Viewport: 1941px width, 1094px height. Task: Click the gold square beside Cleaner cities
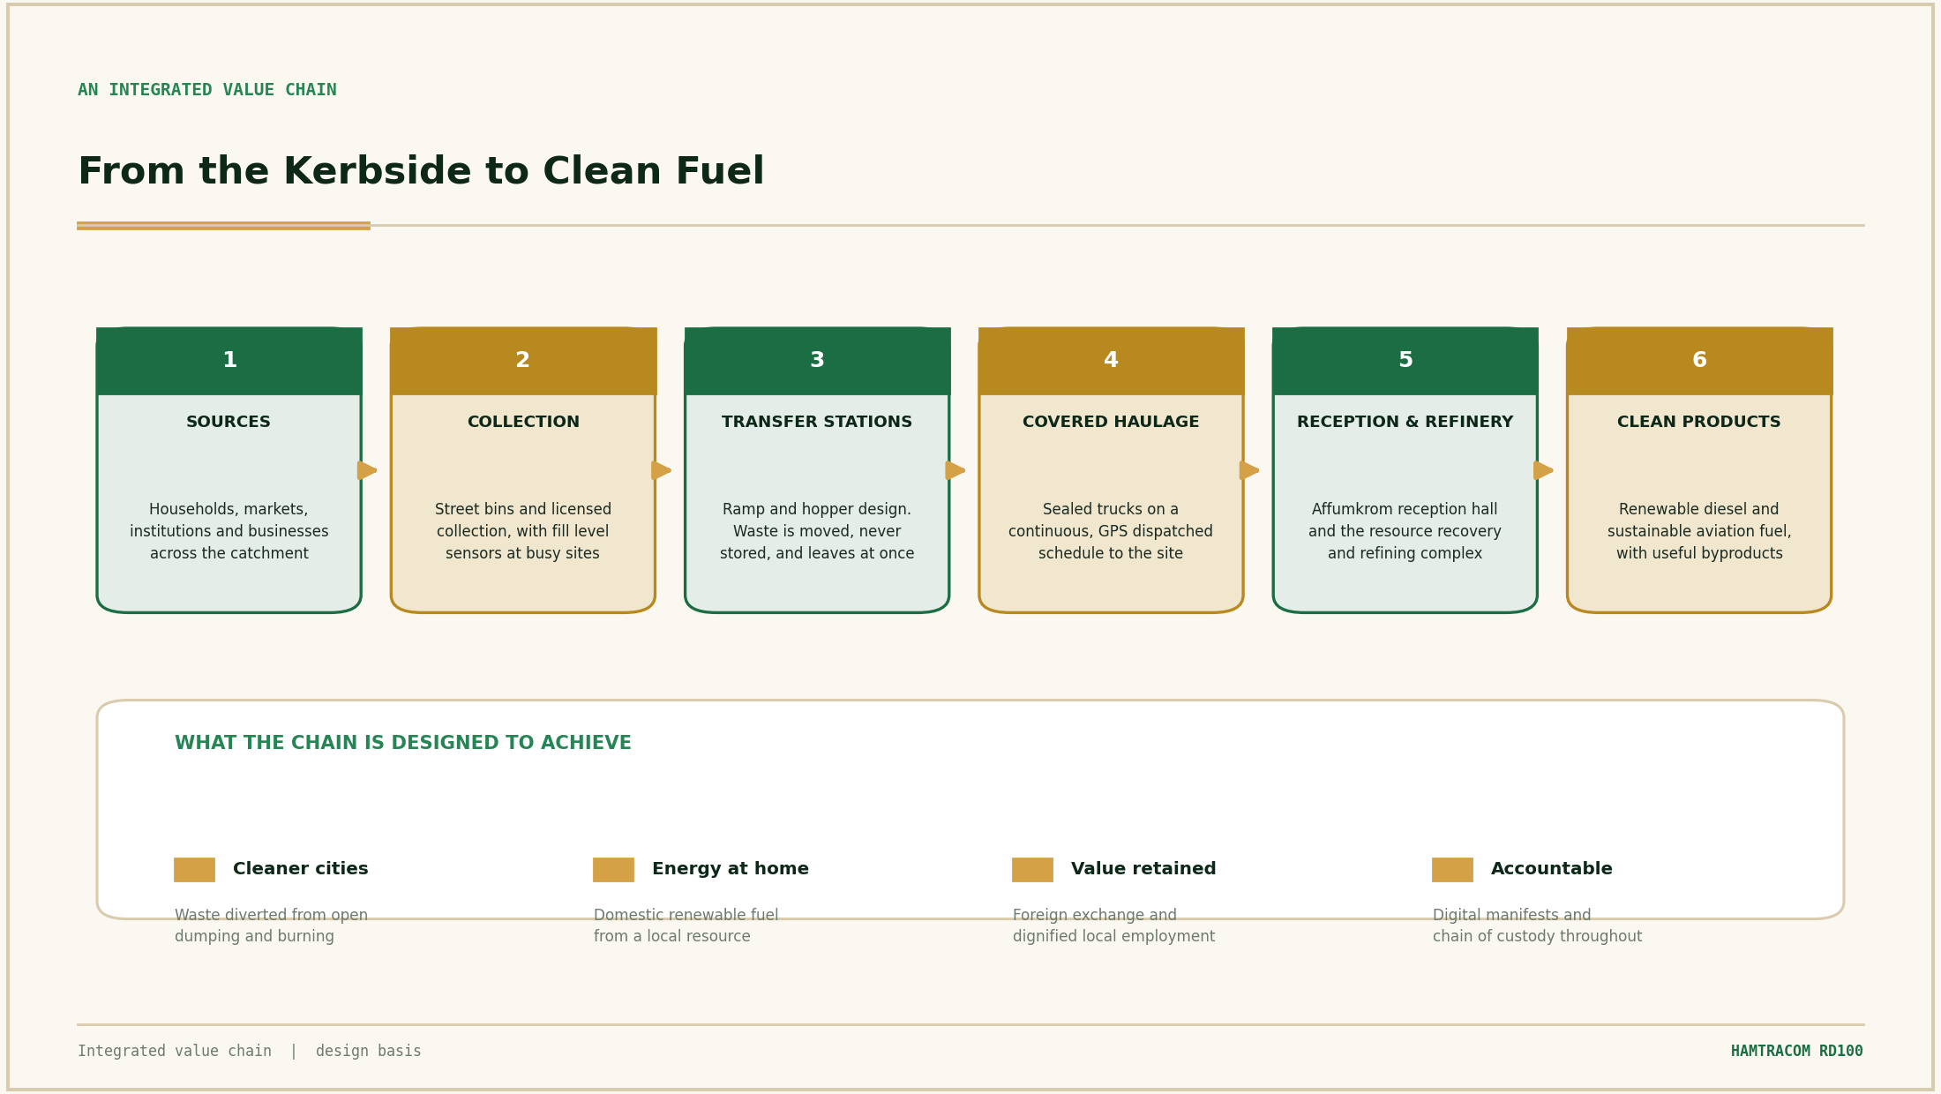[x=194, y=870]
